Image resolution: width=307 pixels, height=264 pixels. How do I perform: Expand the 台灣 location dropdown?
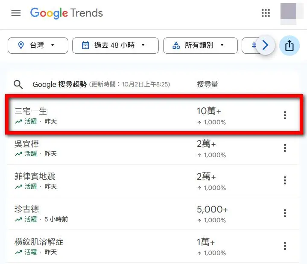[38, 46]
